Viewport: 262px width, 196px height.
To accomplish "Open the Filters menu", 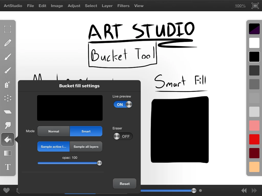I will pos(123,6).
